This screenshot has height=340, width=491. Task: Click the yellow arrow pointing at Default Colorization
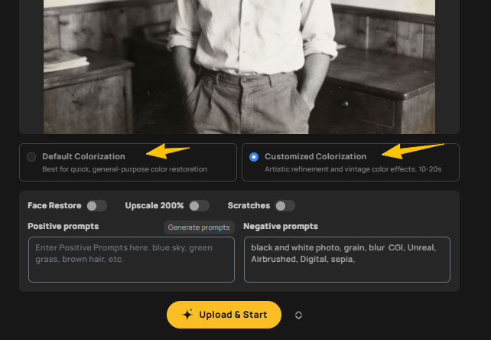coord(167,150)
